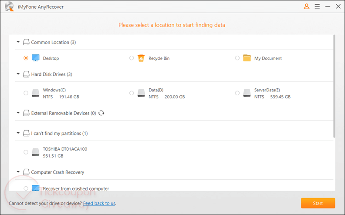Click the Desktop monitor icon
Screen dimensions: 345x215
[x=35, y=58]
